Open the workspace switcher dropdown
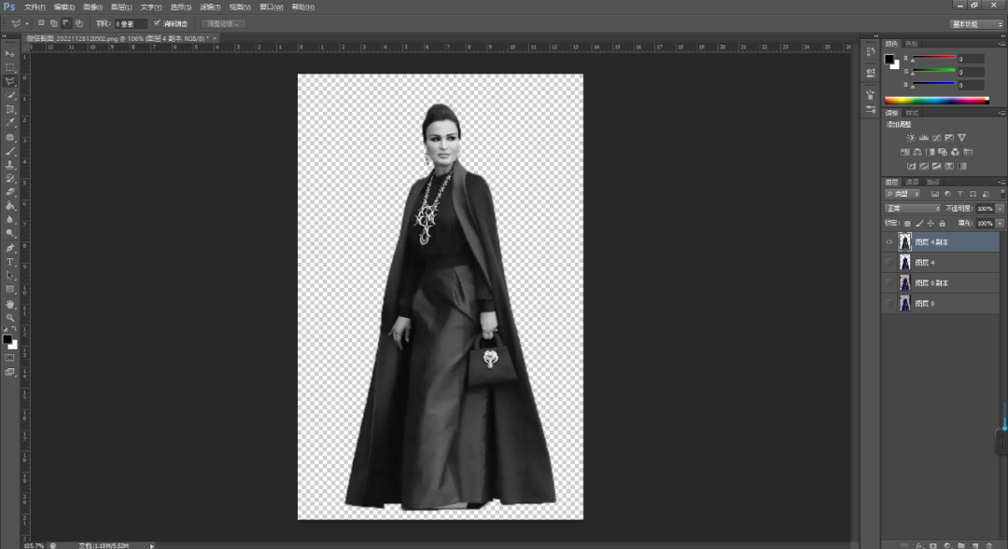 [976, 23]
